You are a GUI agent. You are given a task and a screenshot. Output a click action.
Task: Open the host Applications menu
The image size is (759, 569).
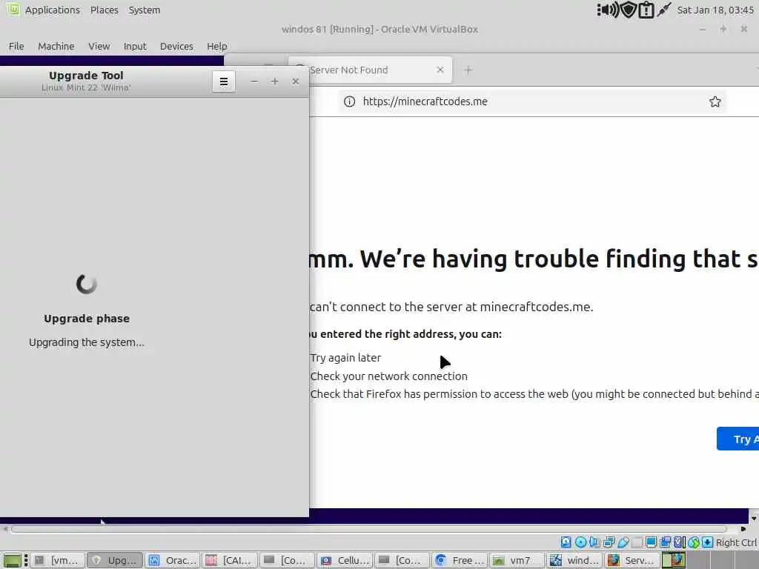tap(53, 10)
